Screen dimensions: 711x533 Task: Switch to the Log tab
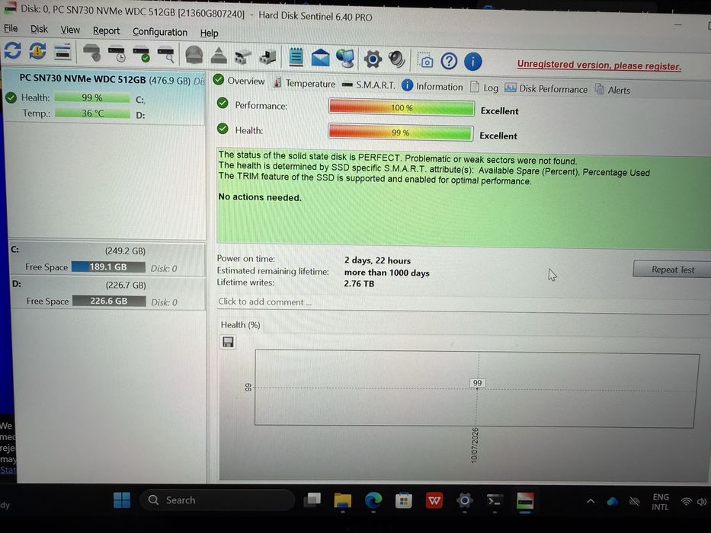click(x=484, y=87)
